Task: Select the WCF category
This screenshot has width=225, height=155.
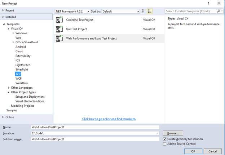Action: [18, 79]
